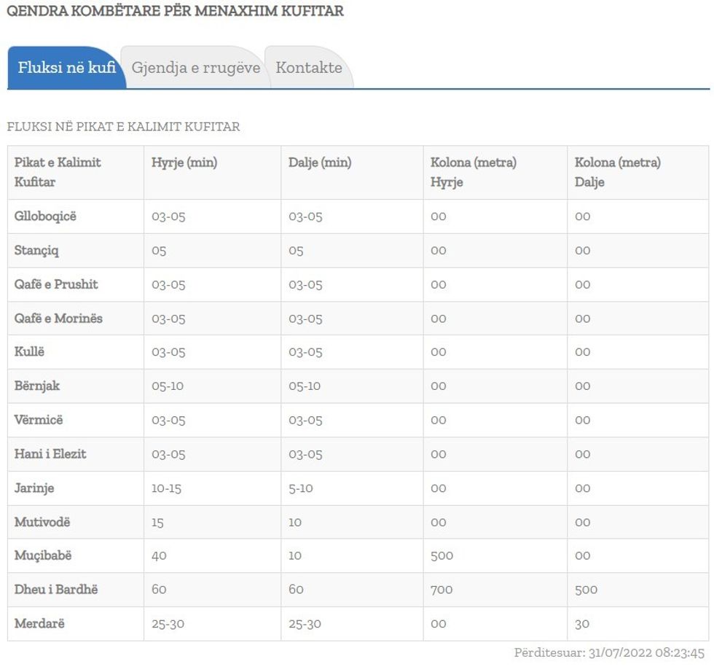This screenshot has height=672, width=714.
Task: Click the Pikat e Kalimit Kufitar header
Action: (58, 172)
